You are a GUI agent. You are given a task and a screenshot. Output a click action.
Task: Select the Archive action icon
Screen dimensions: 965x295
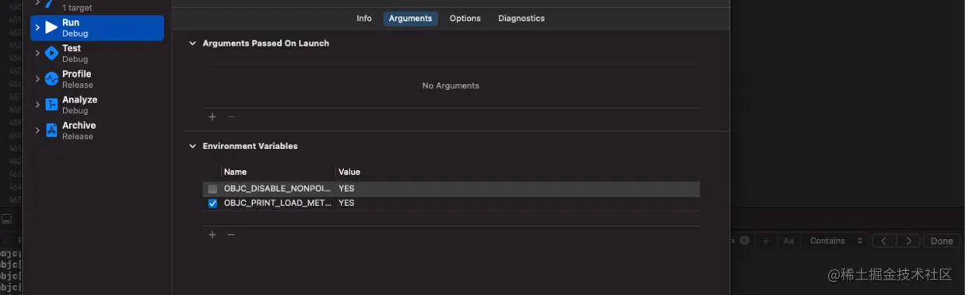tap(51, 130)
